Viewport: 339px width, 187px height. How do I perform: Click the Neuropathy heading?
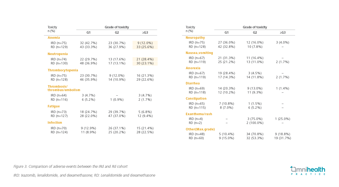195,38
